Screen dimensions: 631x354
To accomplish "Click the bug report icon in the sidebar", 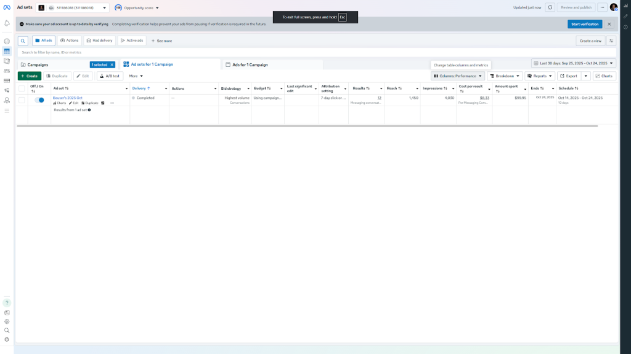I will coord(7,339).
